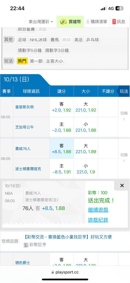Open 彩幣巨亨 user avatar thumbnail
Image resolution: width=130 pixels, height=283 pixels.
pos(26,245)
